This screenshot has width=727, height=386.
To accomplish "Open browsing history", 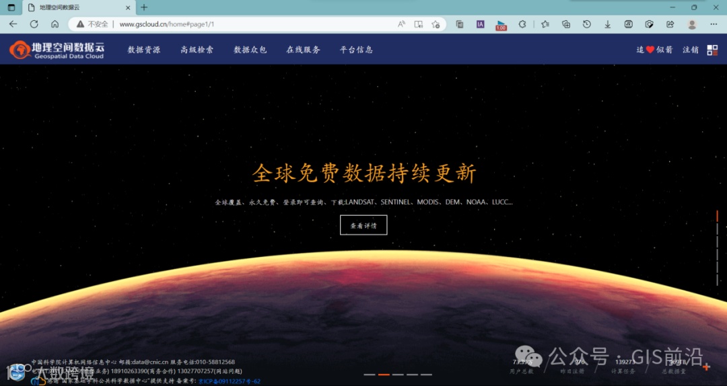I will 586,24.
